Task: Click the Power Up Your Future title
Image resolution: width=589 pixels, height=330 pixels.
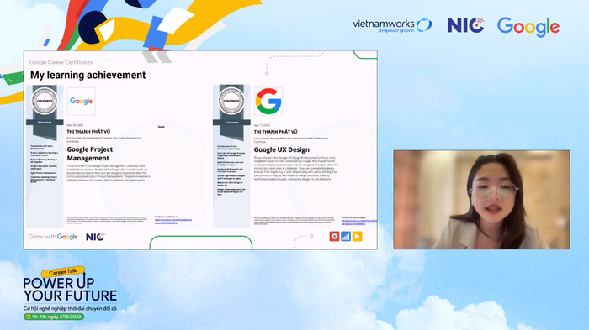Action: pyautogui.click(x=70, y=289)
